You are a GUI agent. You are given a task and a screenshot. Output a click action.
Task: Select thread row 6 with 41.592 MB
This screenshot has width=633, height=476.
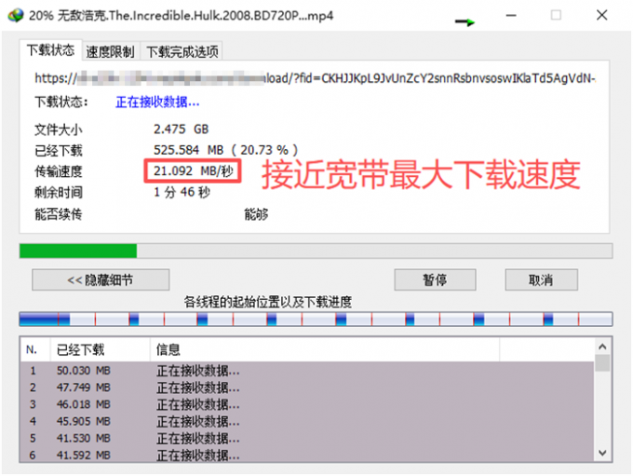307,455
